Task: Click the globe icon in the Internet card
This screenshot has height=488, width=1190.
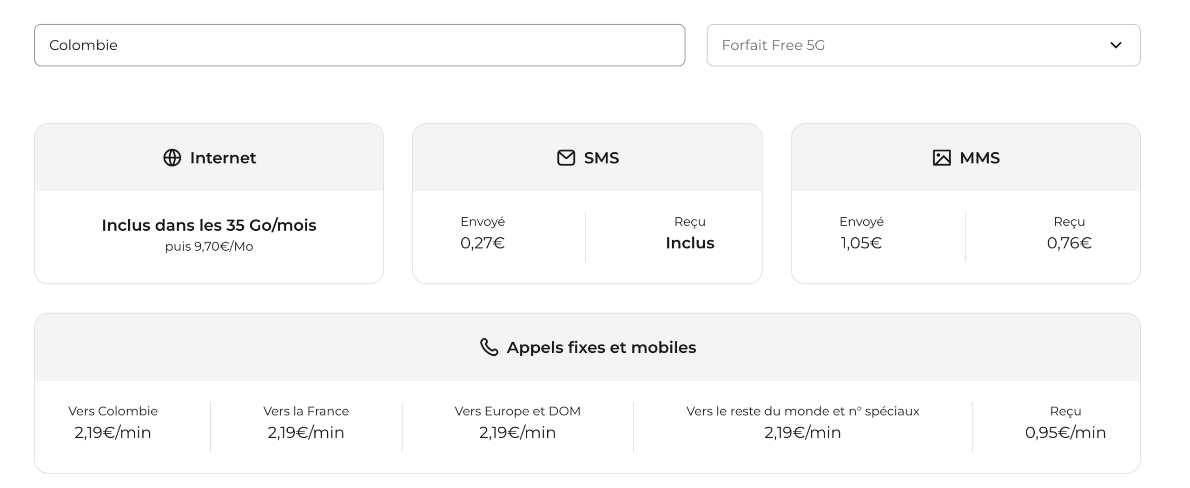Action: point(172,158)
